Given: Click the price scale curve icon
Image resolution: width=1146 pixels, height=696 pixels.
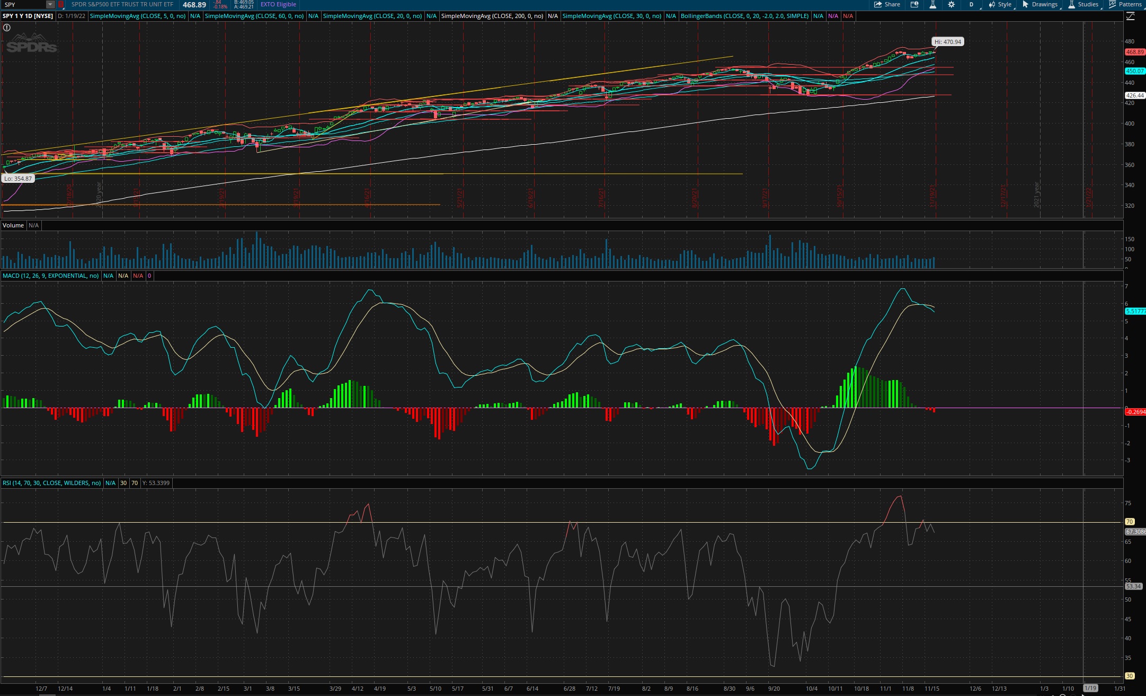Looking at the screenshot, I should 1130,16.
